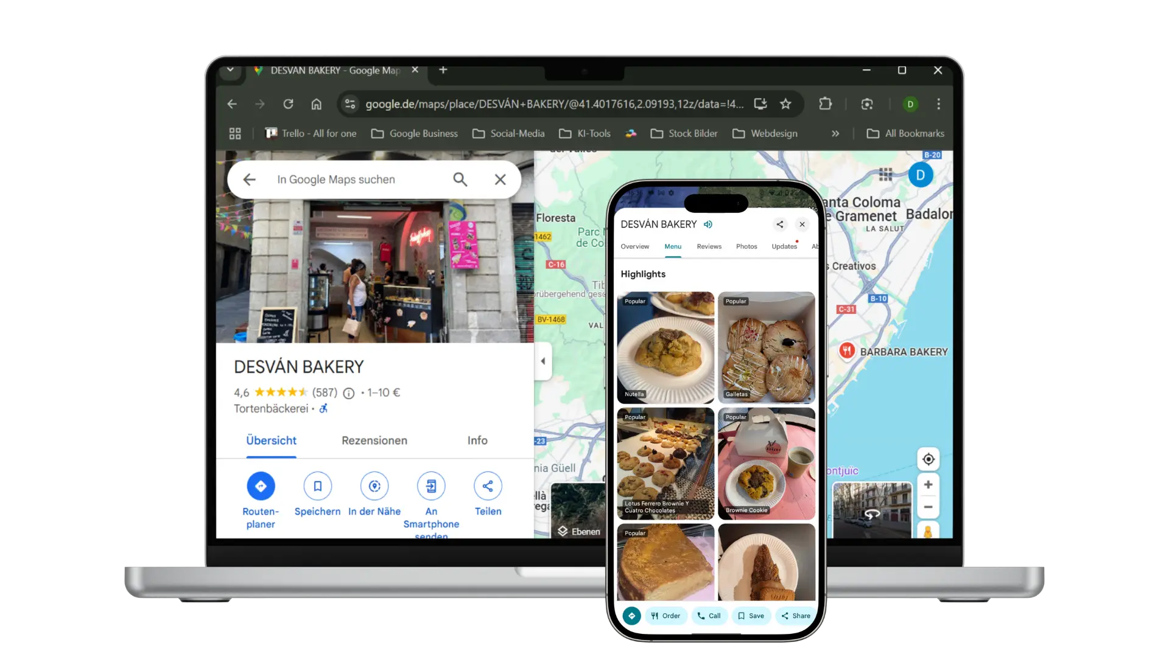
Task: Expand the hidden bookmarks chevron
Action: pyautogui.click(x=835, y=133)
